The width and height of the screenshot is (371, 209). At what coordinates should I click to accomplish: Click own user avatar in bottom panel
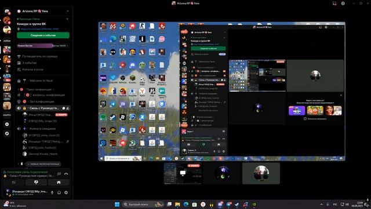click(8, 192)
